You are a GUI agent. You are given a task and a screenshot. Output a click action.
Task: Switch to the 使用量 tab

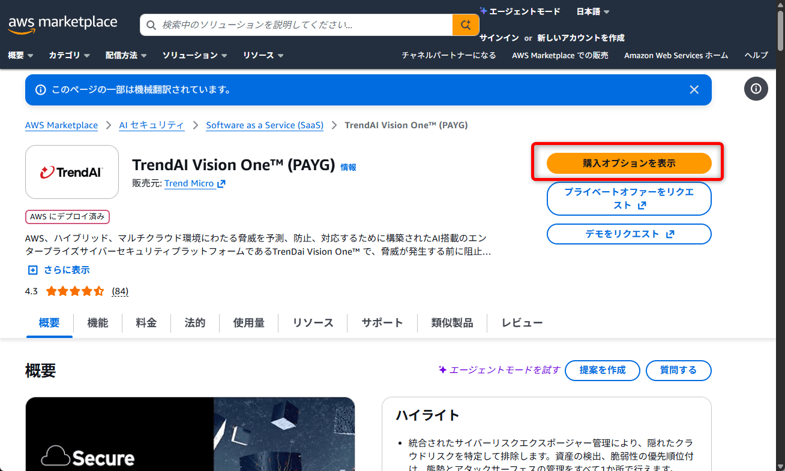[249, 323]
